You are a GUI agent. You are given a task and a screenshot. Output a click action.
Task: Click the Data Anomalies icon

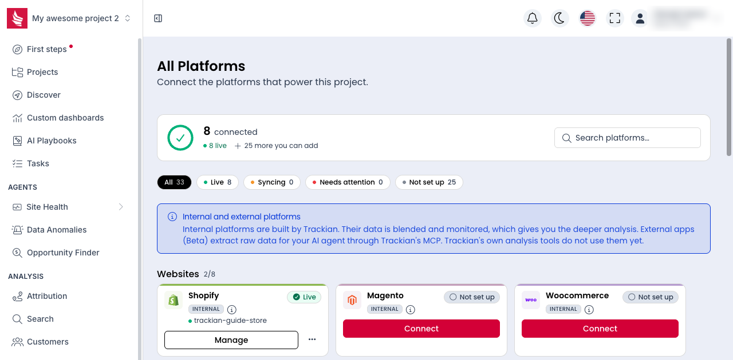(17, 230)
